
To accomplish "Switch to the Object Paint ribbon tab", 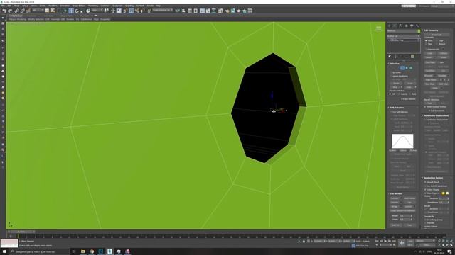I will 66,16.
